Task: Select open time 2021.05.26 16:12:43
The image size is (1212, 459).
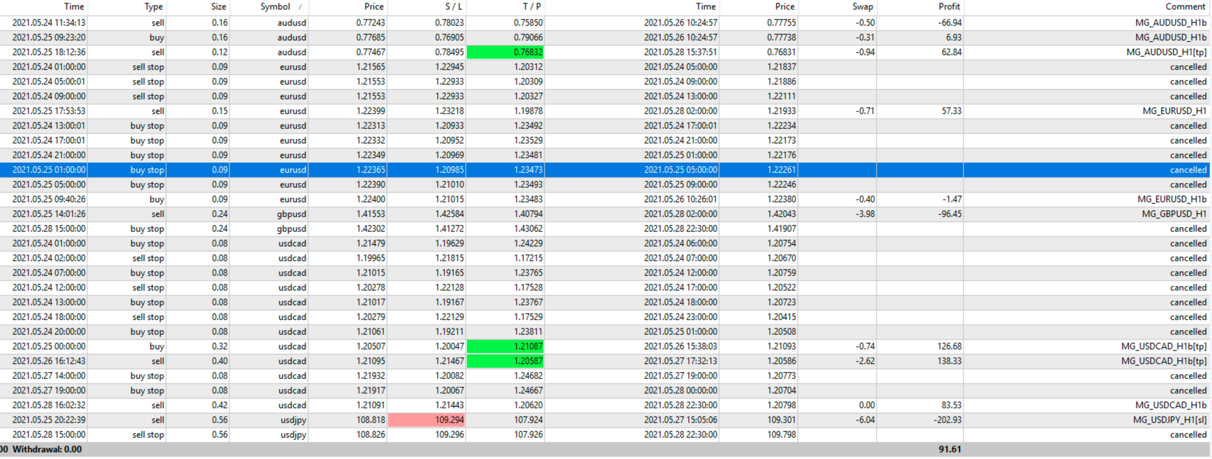Action: click(x=48, y=361)
